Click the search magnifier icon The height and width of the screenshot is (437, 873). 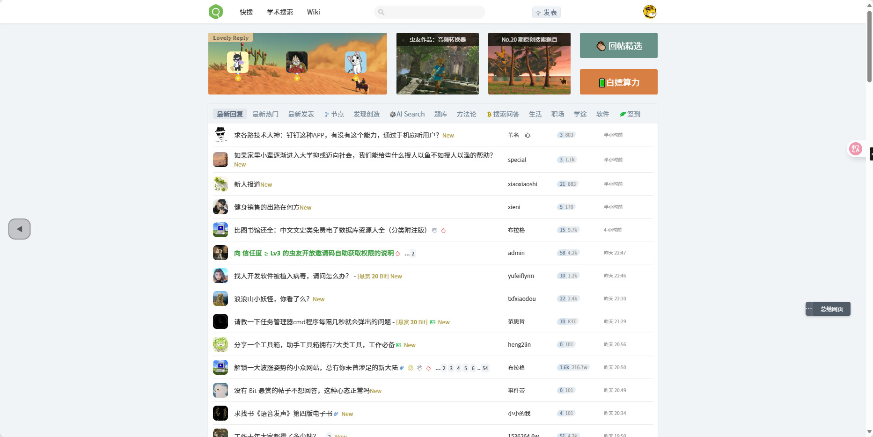[381, 12]
